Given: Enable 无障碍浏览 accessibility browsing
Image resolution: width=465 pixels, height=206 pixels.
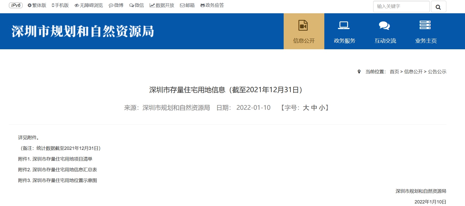Looking at the screenshot, I should point(88,5).
